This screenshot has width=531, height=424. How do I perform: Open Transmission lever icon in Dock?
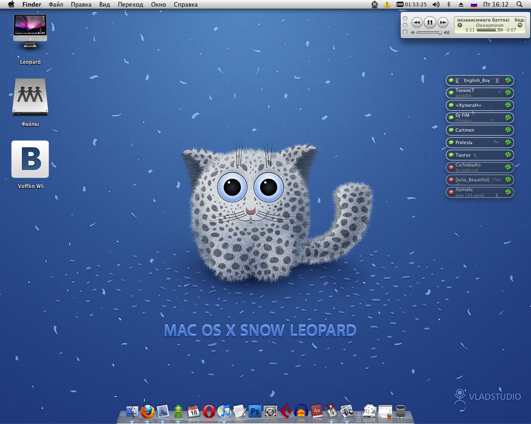pyautogui.click(x=331, y=411)
